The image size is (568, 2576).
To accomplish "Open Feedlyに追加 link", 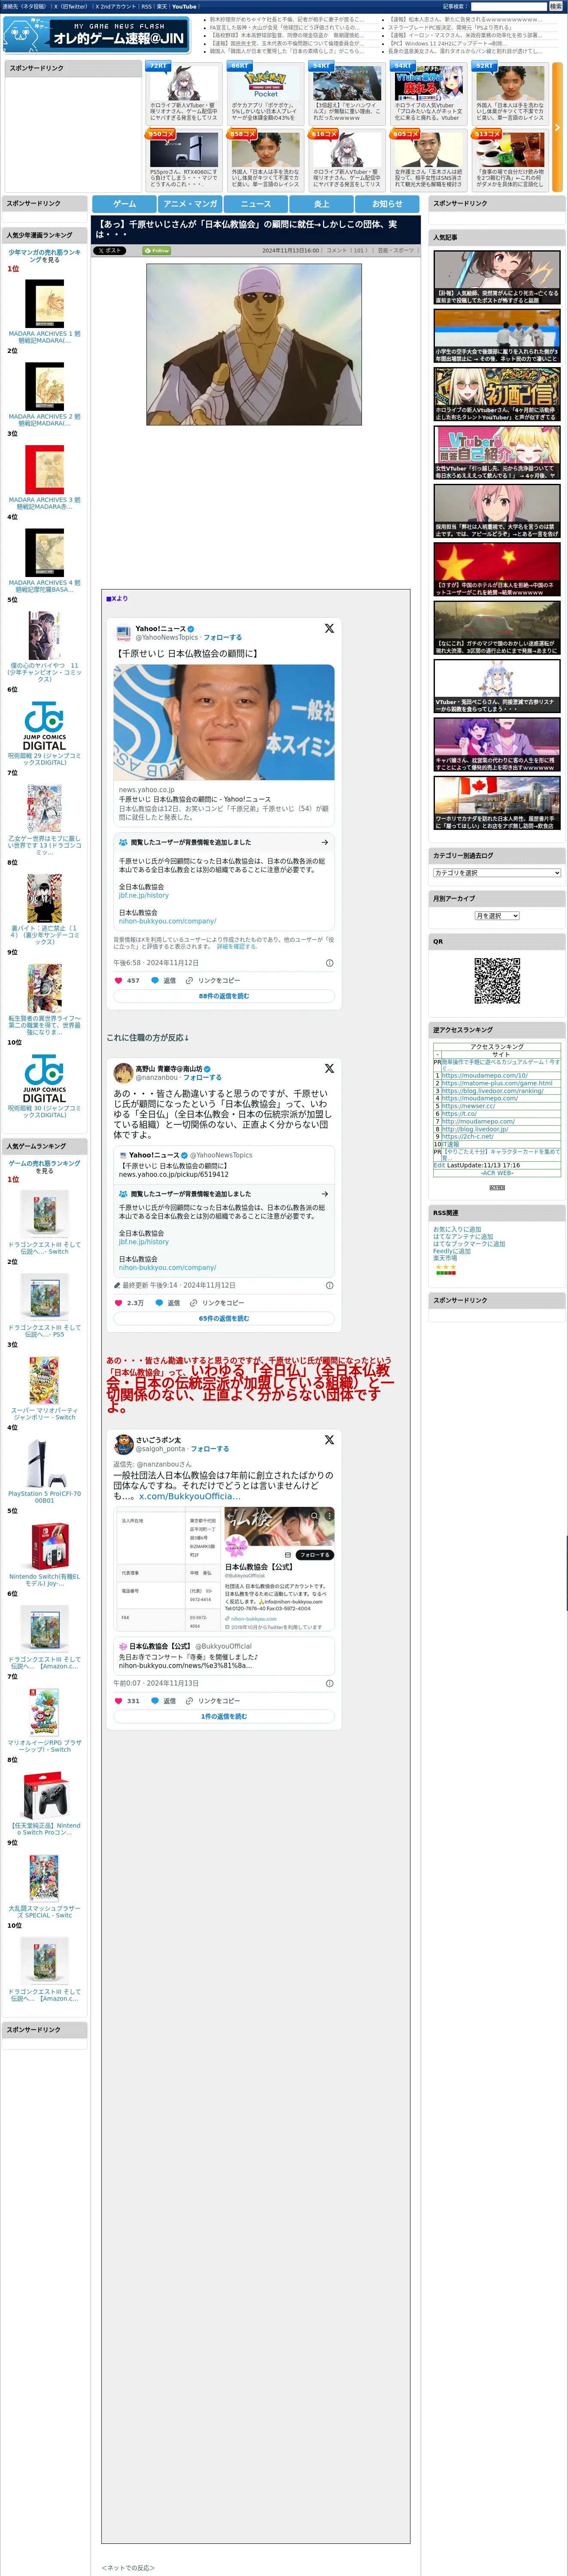I will click(452, 1251).
